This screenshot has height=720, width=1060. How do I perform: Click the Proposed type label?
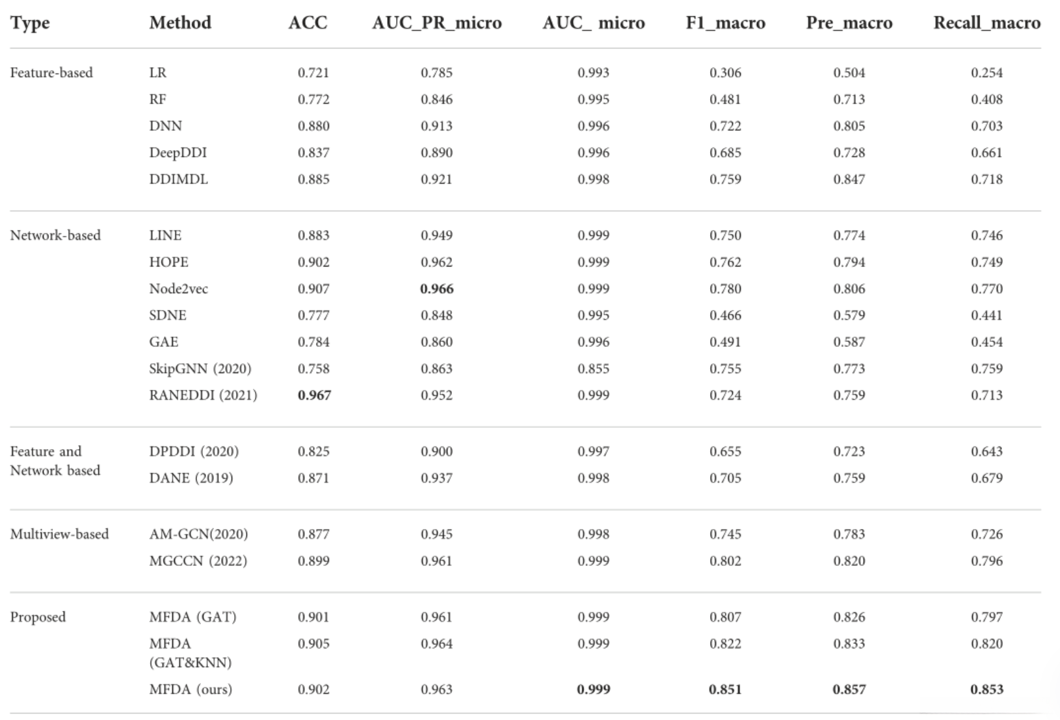tap(38, 617)
